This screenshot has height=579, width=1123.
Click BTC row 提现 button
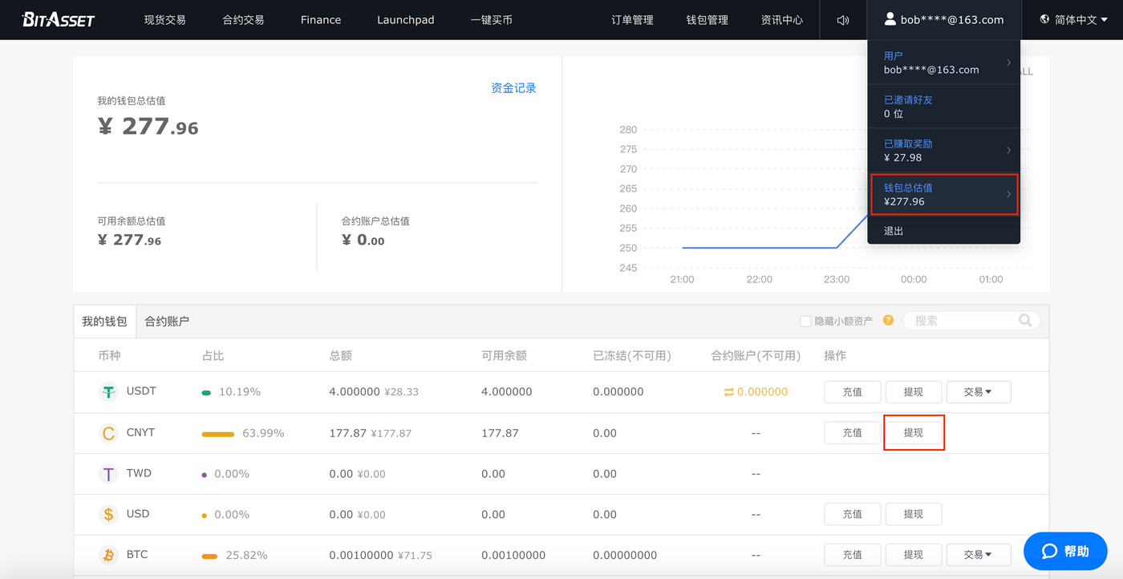pos(914,554)
